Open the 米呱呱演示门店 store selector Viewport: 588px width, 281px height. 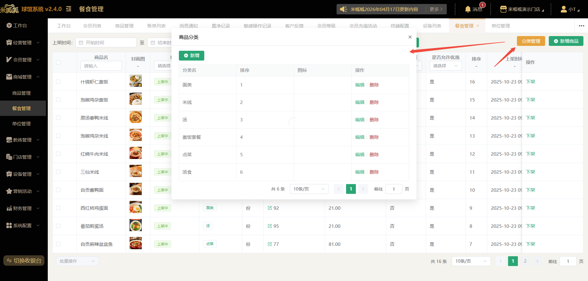coord(522,9)
